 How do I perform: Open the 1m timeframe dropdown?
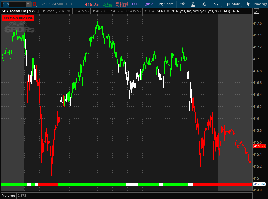tap(217, 4)
